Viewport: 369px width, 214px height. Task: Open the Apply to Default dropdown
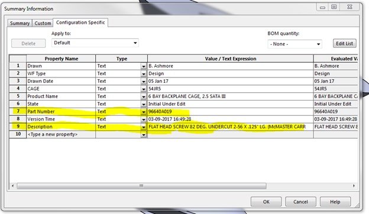[x=95, y=43]
